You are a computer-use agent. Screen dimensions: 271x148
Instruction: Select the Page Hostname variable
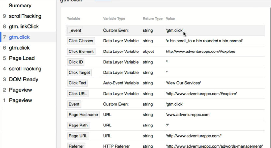coord(83,115)
